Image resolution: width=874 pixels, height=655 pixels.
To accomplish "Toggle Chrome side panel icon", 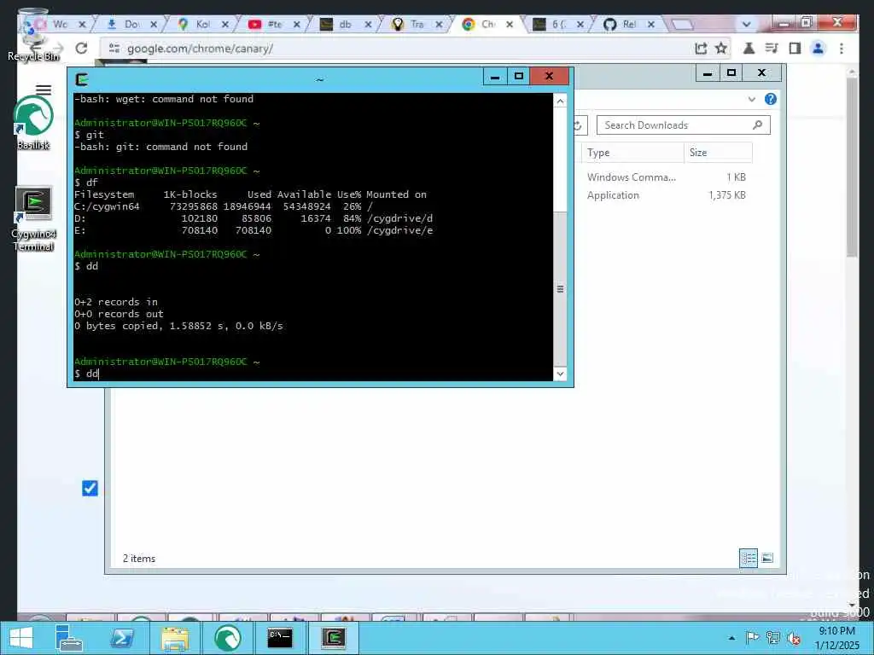I will click(795, 49).
